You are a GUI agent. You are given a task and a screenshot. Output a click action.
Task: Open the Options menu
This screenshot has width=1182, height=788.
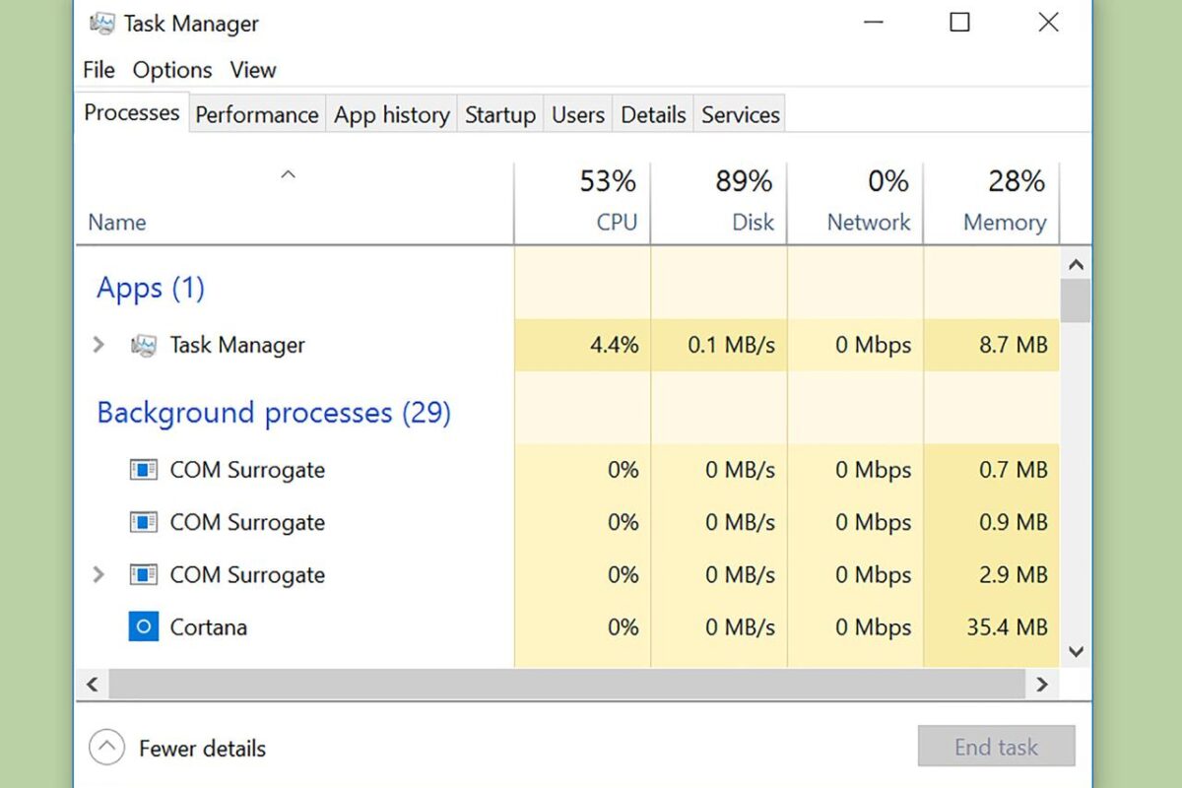(171, 70)
